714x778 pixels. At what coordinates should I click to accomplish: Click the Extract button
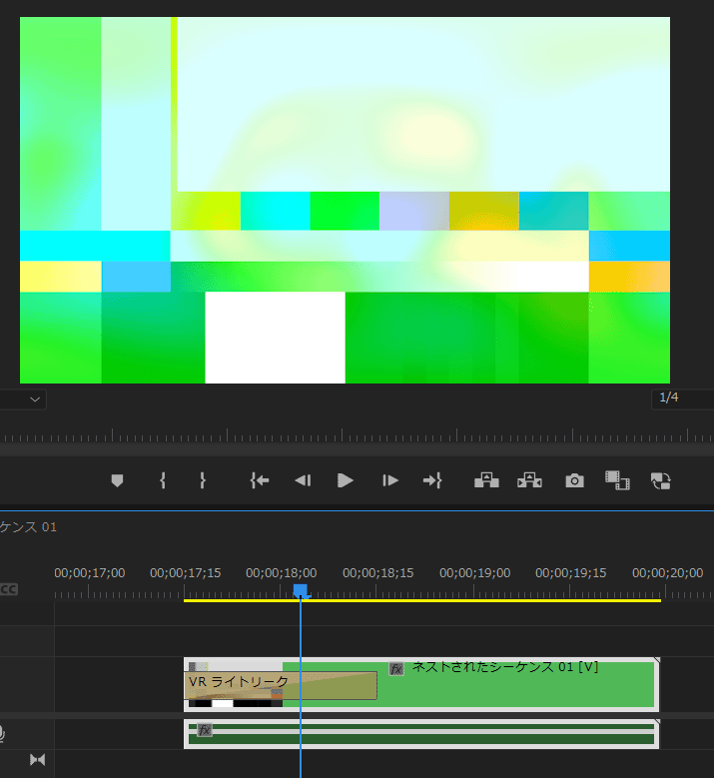529,480
